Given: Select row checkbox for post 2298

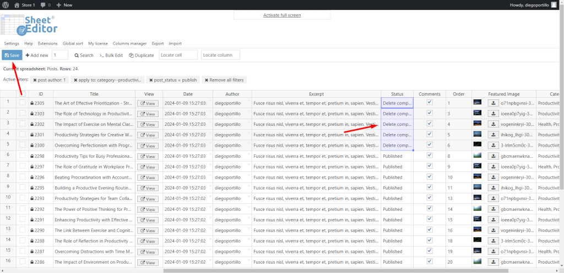Looking at the screenshot, I should click(x=23, y=155).
